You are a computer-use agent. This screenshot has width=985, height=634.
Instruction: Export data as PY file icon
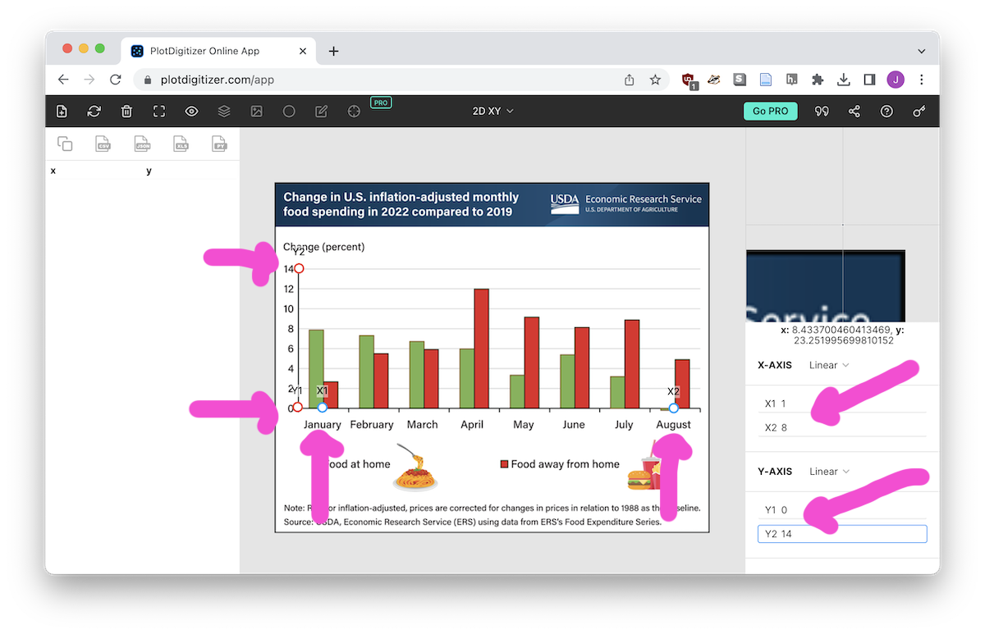click(x=219, y=144)
